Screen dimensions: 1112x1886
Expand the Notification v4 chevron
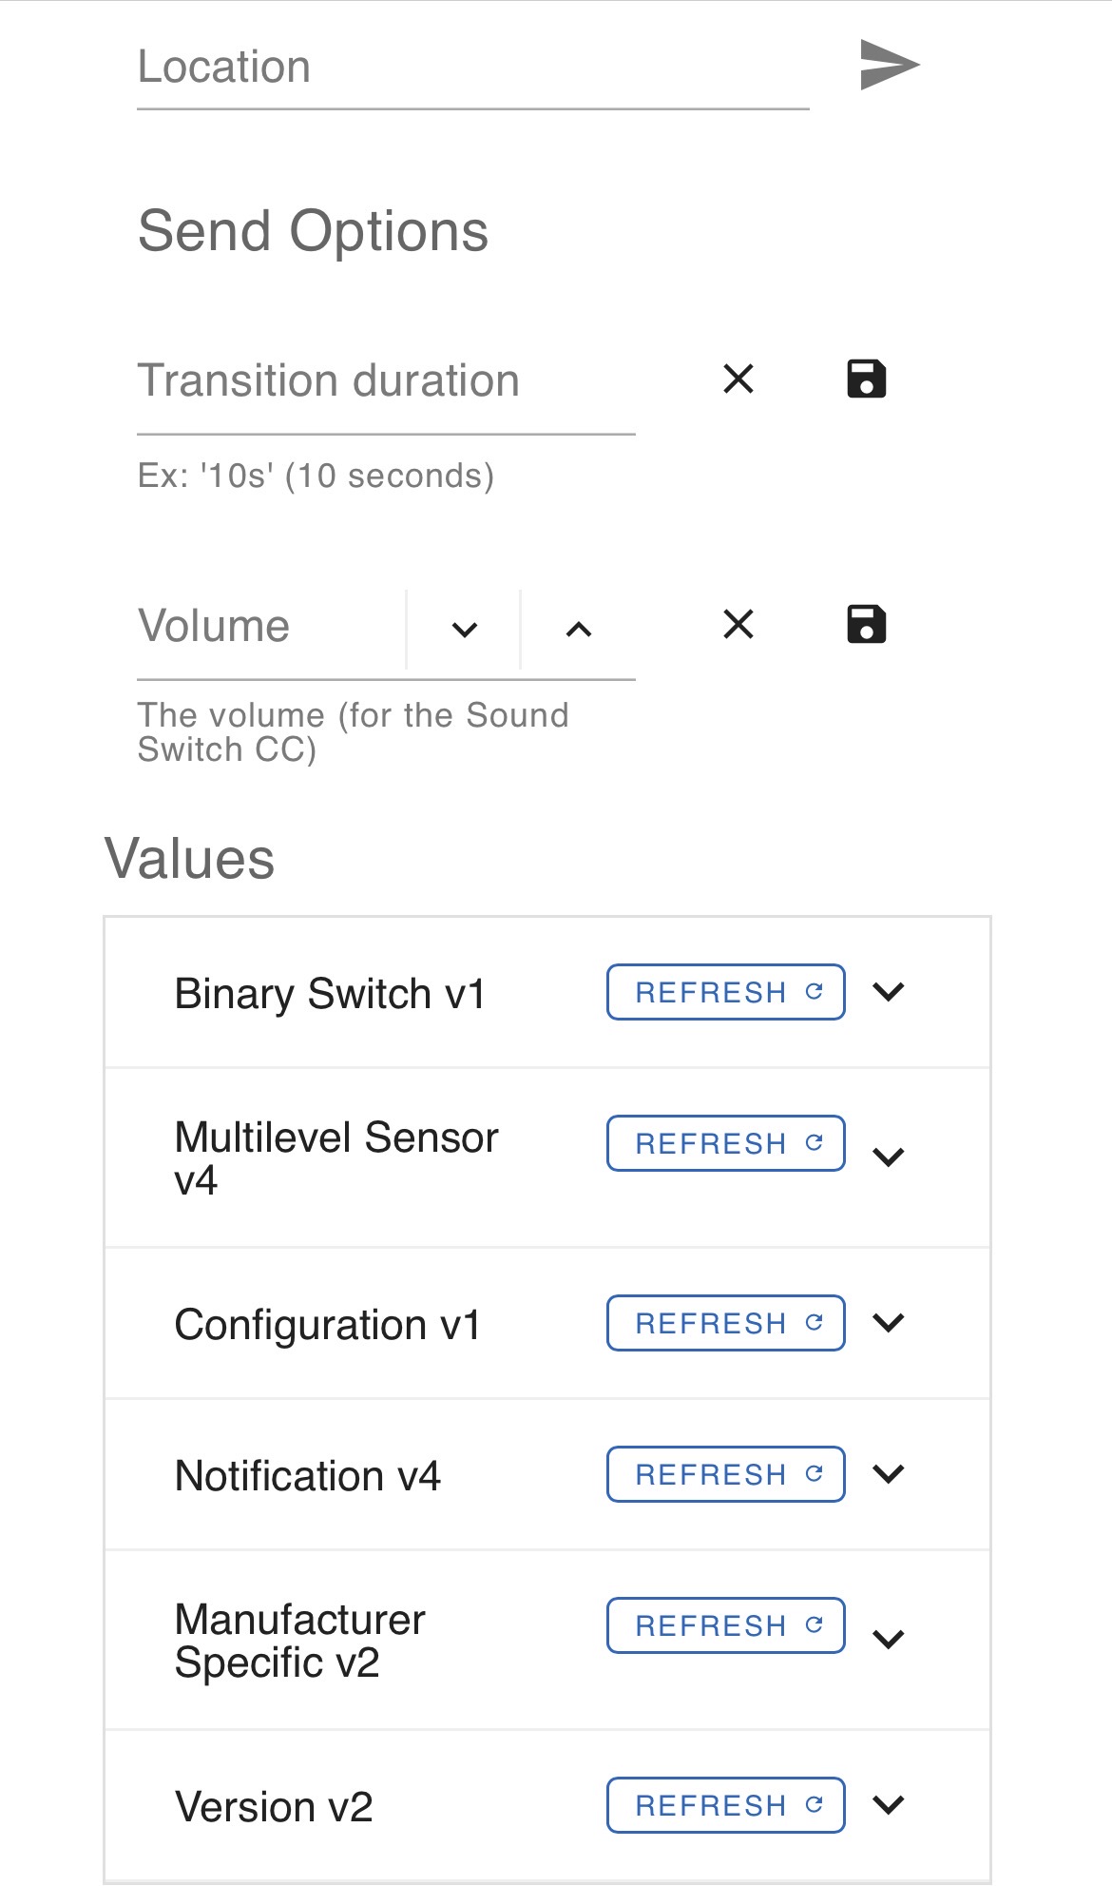888,1474
